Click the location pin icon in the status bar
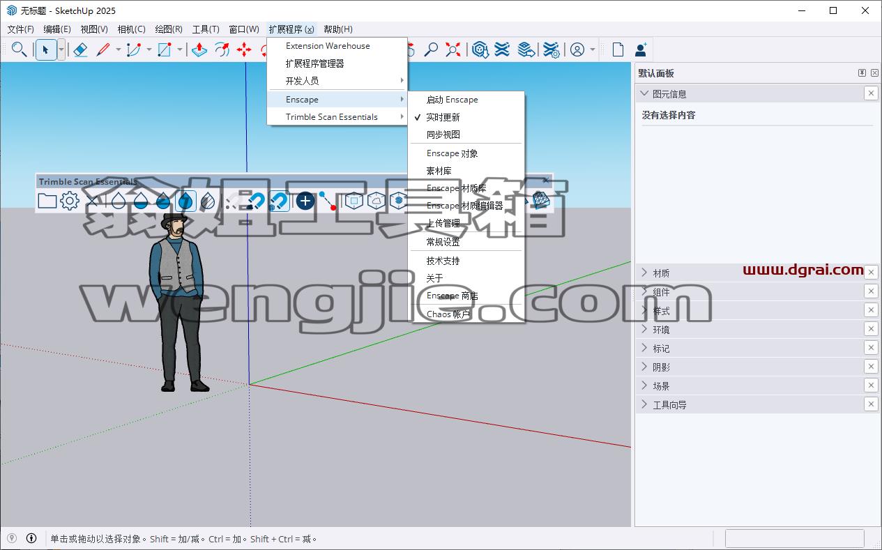The height and width of the screenshot is (550, 882). [12, 538]
